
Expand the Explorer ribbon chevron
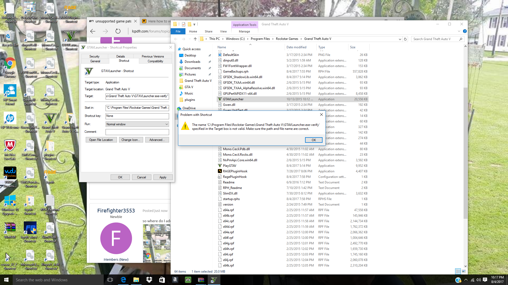[459, 31]
